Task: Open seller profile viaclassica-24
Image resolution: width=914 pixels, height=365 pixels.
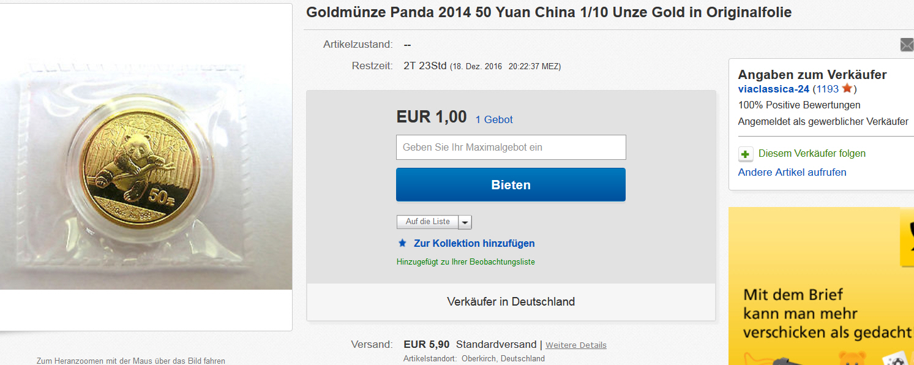Action: point(774,89)
